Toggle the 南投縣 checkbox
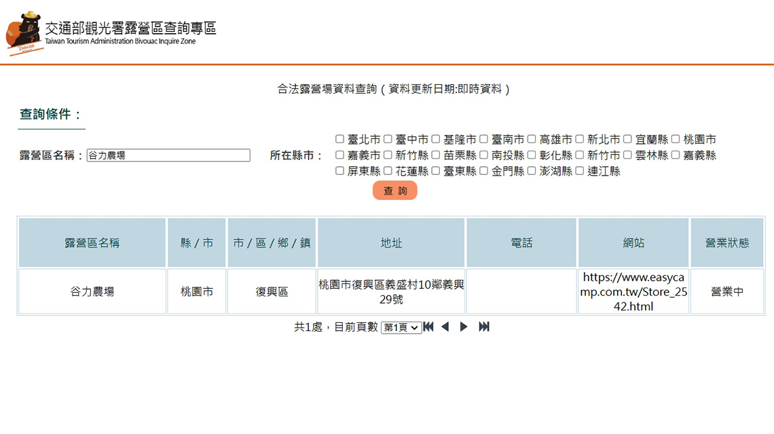This screenshot has height=434, width=774. 484,155
